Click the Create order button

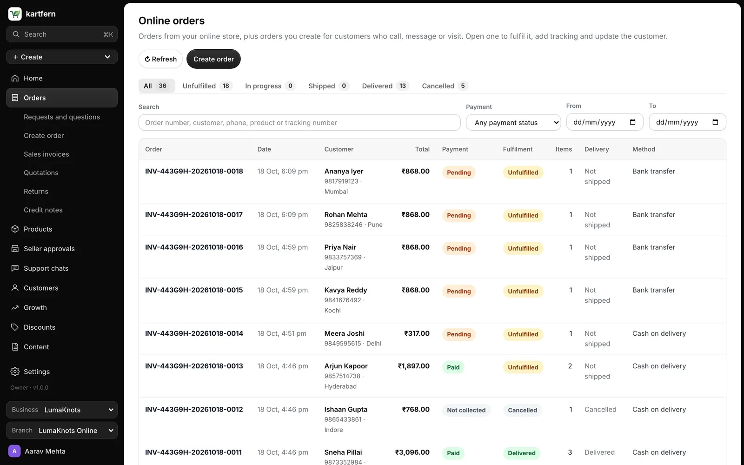213,59
